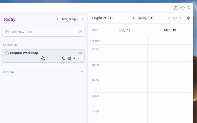
Task: Click the all-day cell for Lun, 12
Action: (125, 41)
